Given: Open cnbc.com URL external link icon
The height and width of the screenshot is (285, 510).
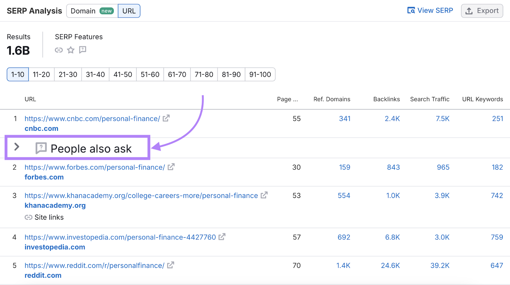Looking at the screenshot, I should (x=166, y=118).
